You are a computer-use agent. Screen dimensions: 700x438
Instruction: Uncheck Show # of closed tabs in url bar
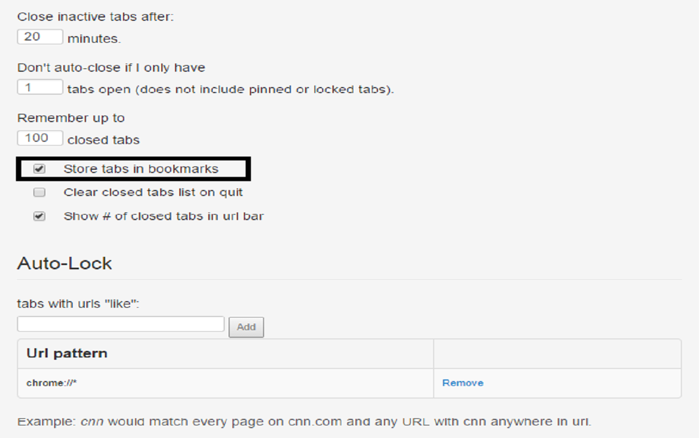(39, 216)
